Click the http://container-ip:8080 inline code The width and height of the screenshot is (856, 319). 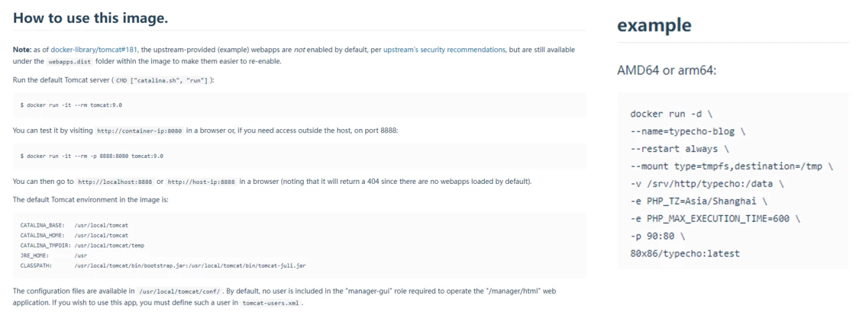(139, 131)
